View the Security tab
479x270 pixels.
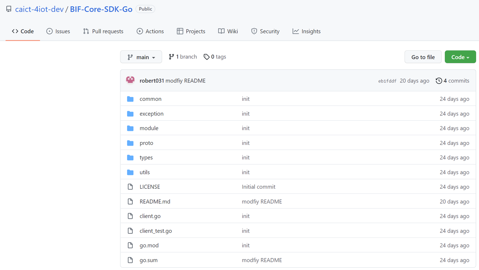265,31
